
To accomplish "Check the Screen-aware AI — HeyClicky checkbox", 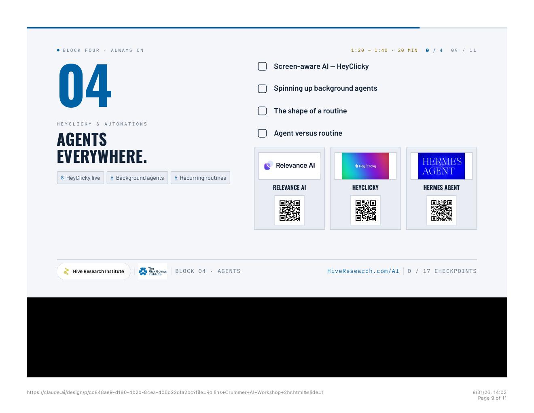I will [x=262, y=66].
